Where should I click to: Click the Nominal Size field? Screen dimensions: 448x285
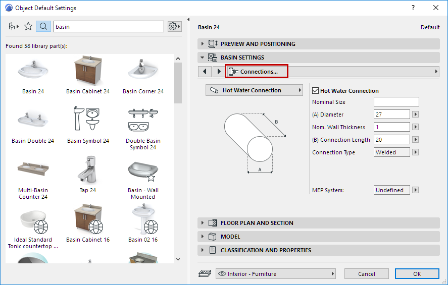pos(396,101)
